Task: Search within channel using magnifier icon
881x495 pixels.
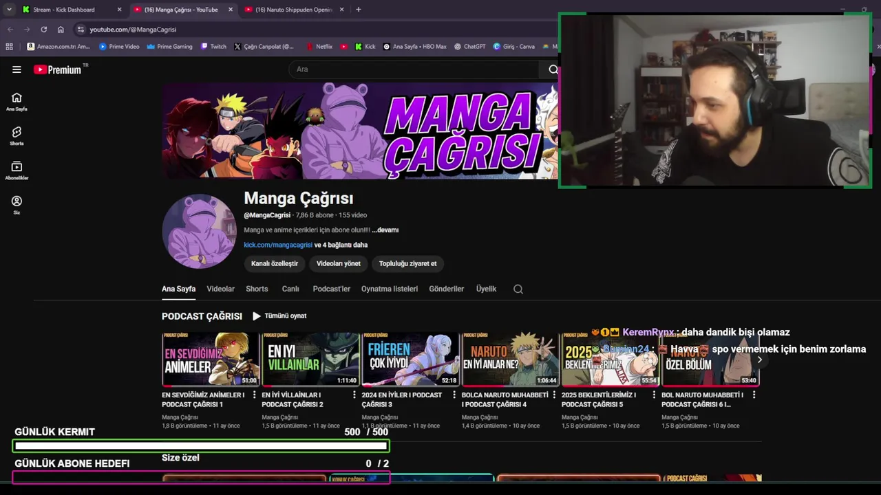Action: click(x=518, y=289)
